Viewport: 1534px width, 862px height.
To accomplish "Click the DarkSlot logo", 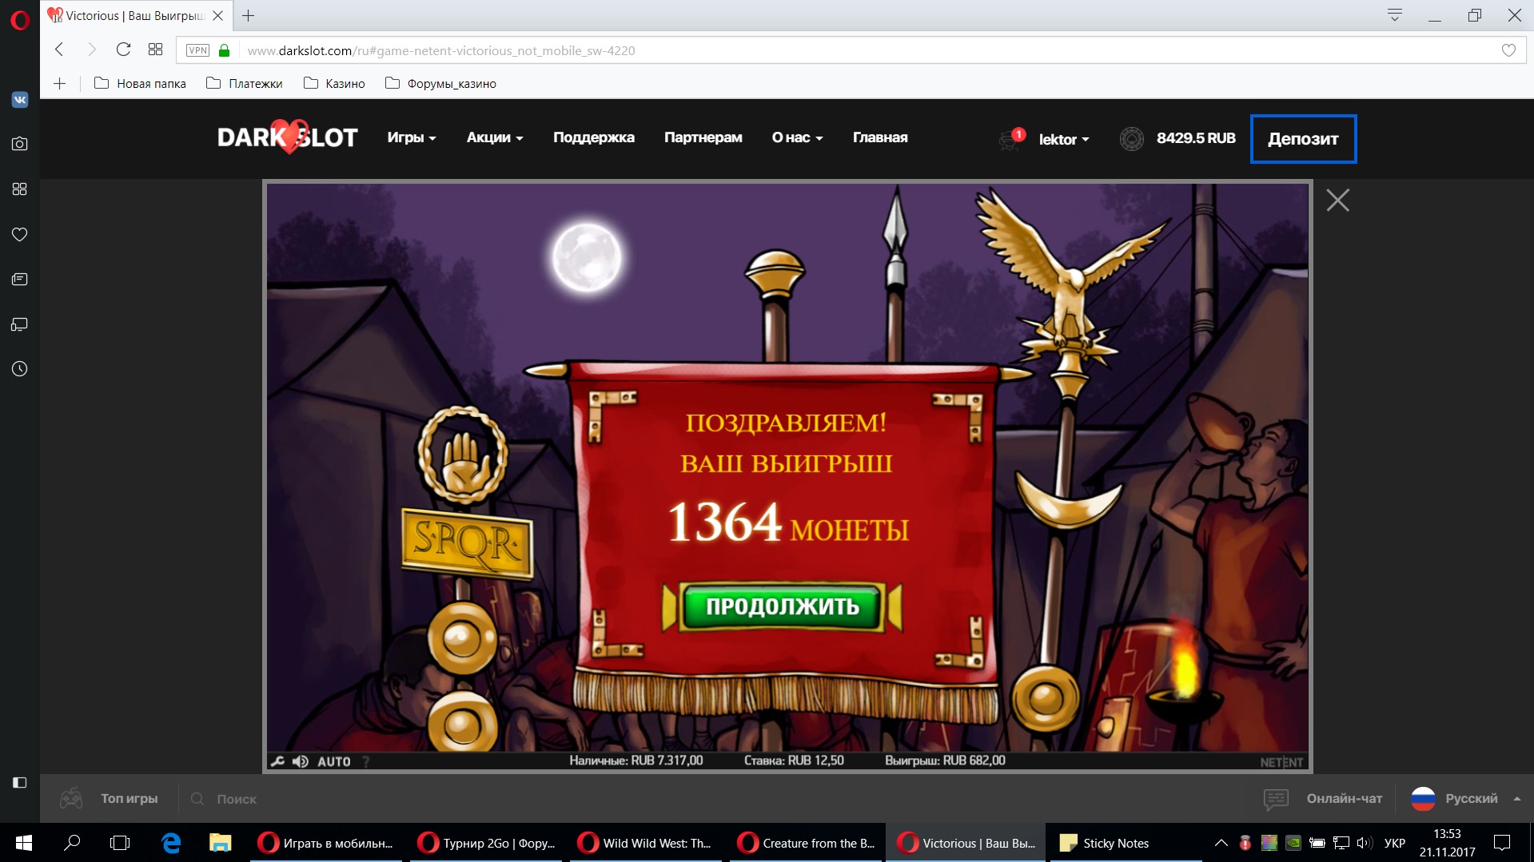I will [288, 137].
